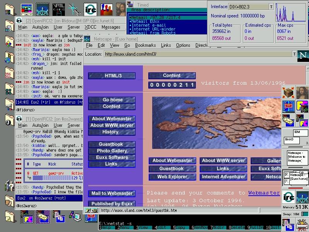The image size is (309, 232).
Task: Expand the Interface DIX+802.3 dropdown arrow
Action: pyautogui.click(x=271, y=7)
